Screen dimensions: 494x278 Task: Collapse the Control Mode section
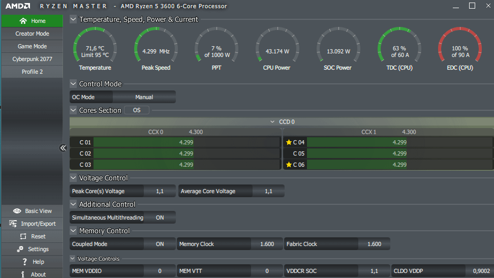click(x=73, y=84)
